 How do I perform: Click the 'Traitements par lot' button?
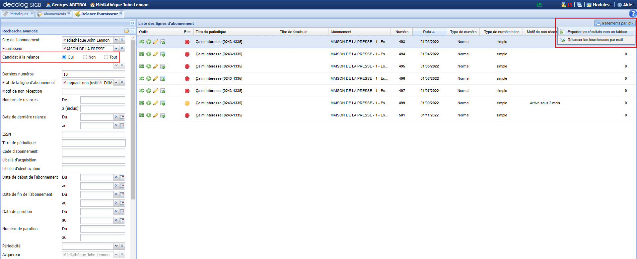tap(615, 23)
